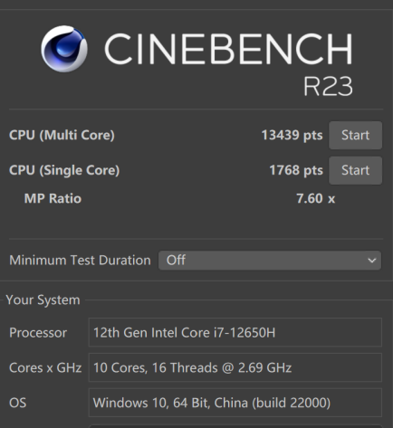
Task: Click the Processor label
Action: (x=38, y=333)
